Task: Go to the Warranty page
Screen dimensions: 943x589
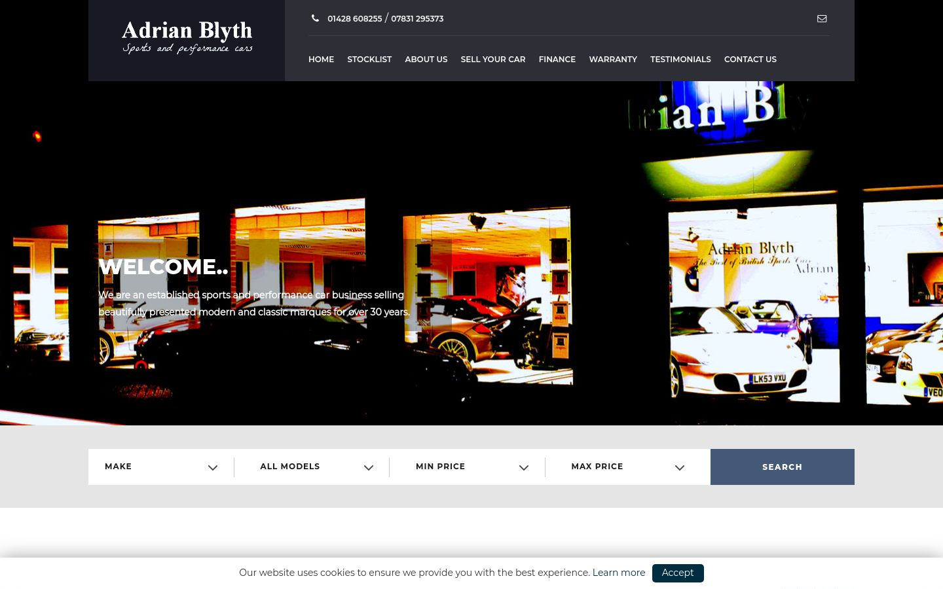Action: point(613,59)
